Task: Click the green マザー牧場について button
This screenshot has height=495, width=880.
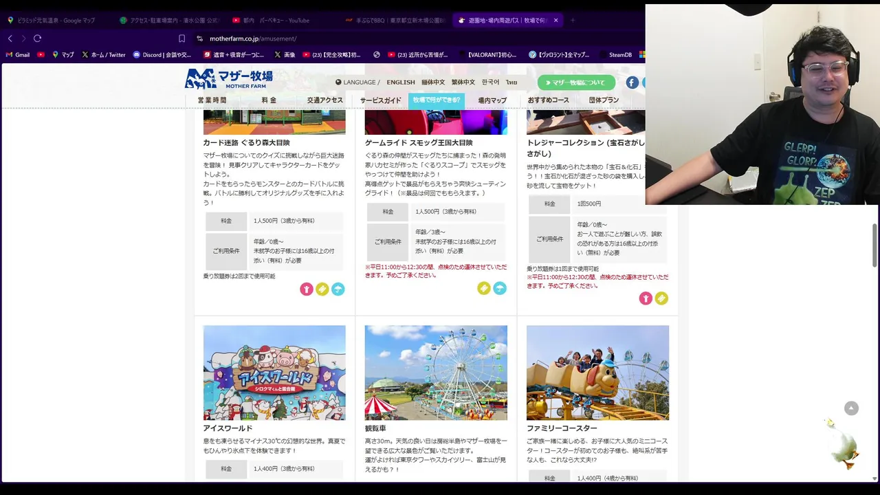Action: (x=576, y=82)
